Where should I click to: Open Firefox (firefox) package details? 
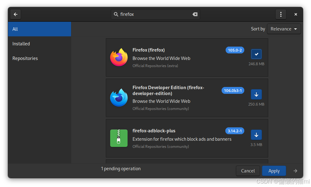149,50
